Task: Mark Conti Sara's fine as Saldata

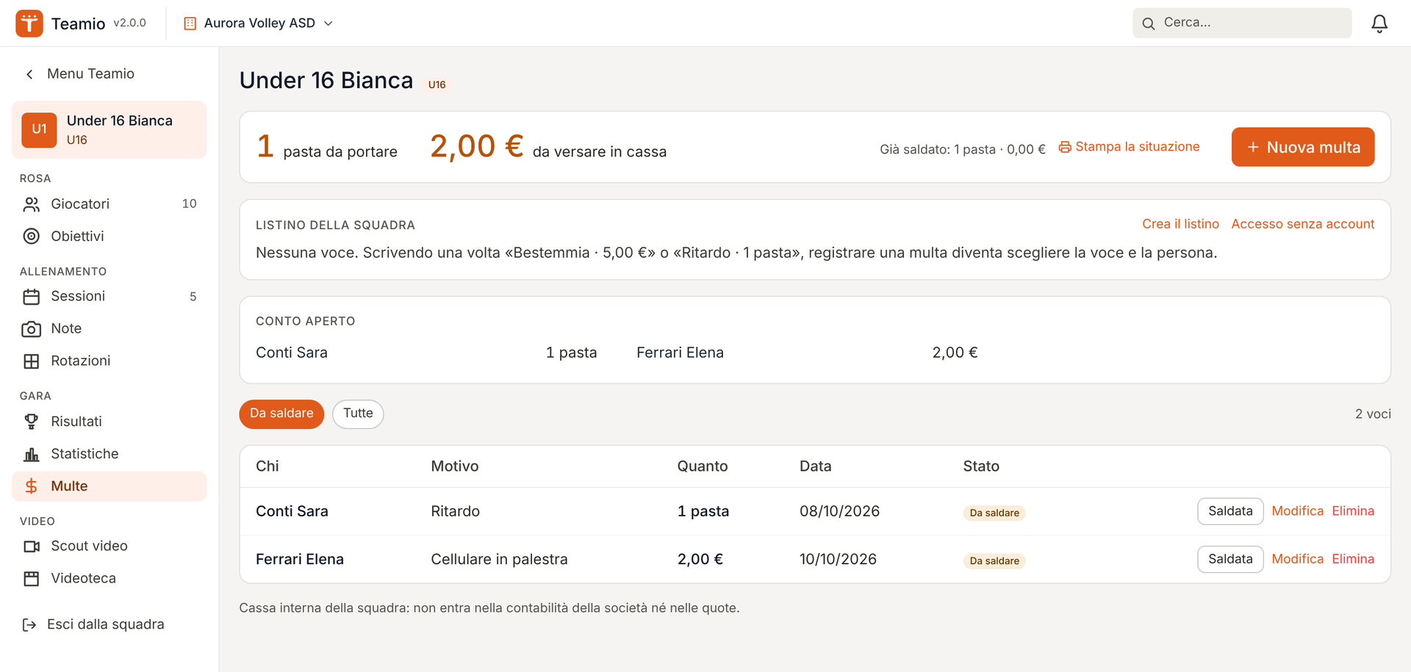Action: point(1230,511)
